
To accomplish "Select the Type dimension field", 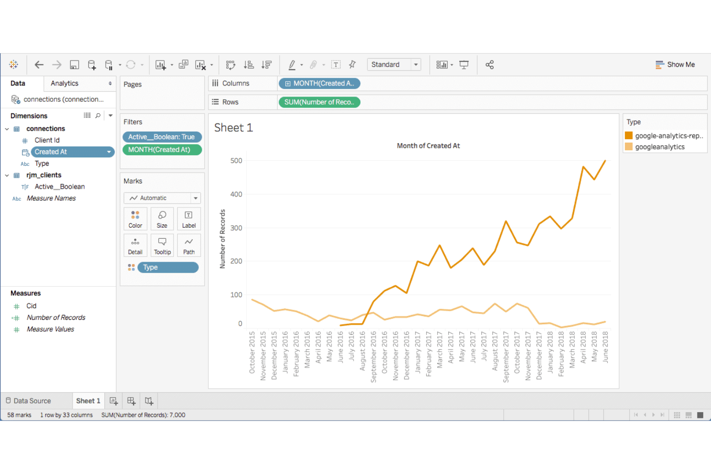I will pyautogui.click(x=42, y=163).
